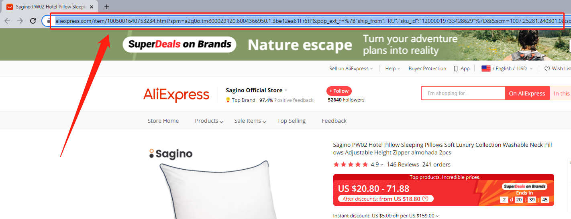The width and height of the screenshot is (571, 219).
Task: Click the US $20.80 - 71.88 price
Action: 373,188
